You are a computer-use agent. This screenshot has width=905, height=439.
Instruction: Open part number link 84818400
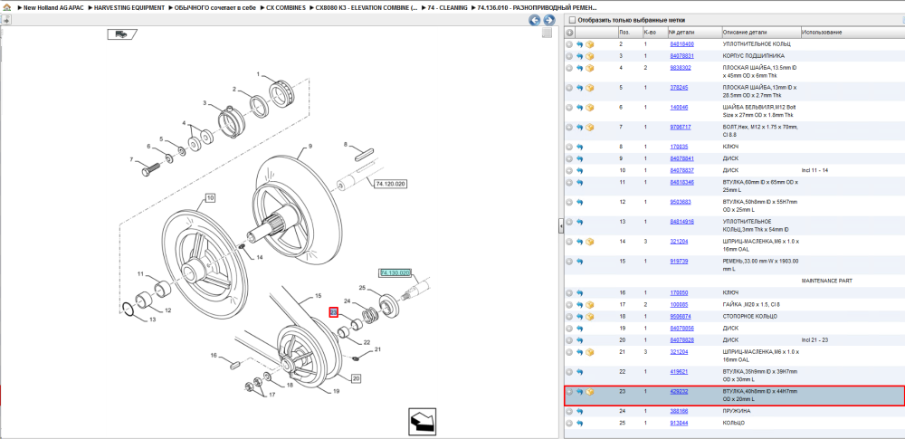[x=681, y=43]
